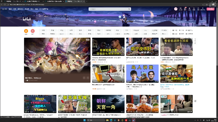
Task: Click the pink upload button in header
Action: pyautogui.click(x=210, y=9)
